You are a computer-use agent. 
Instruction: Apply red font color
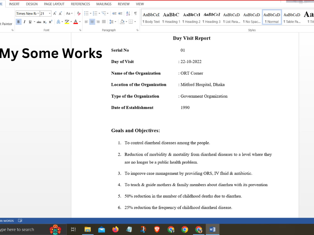pos(75,22)
